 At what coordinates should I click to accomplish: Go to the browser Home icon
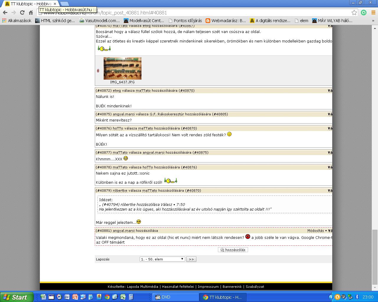31,12
